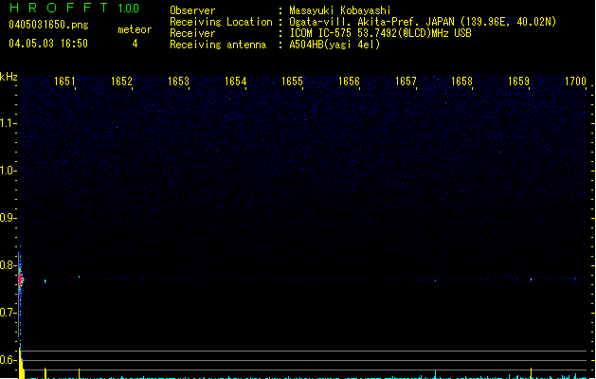Click time marker 1655
Viewport: 596px width, 379px height.
292,81
